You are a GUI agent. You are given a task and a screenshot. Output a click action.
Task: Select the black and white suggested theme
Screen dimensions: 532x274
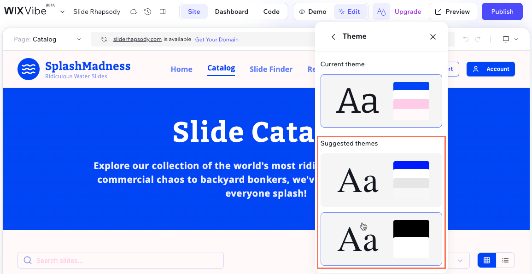381,239
